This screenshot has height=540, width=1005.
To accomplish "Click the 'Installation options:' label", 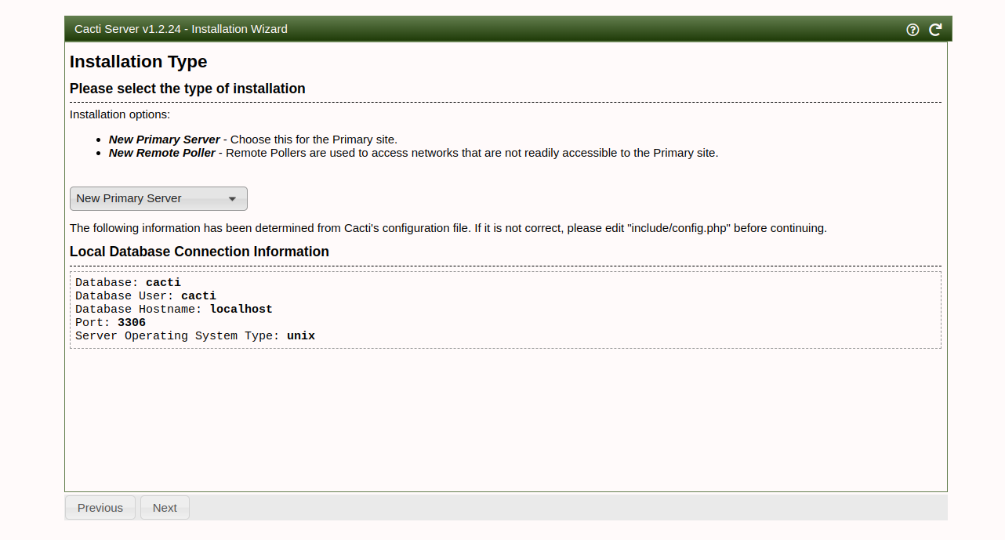I will click(x=119, y=114).
